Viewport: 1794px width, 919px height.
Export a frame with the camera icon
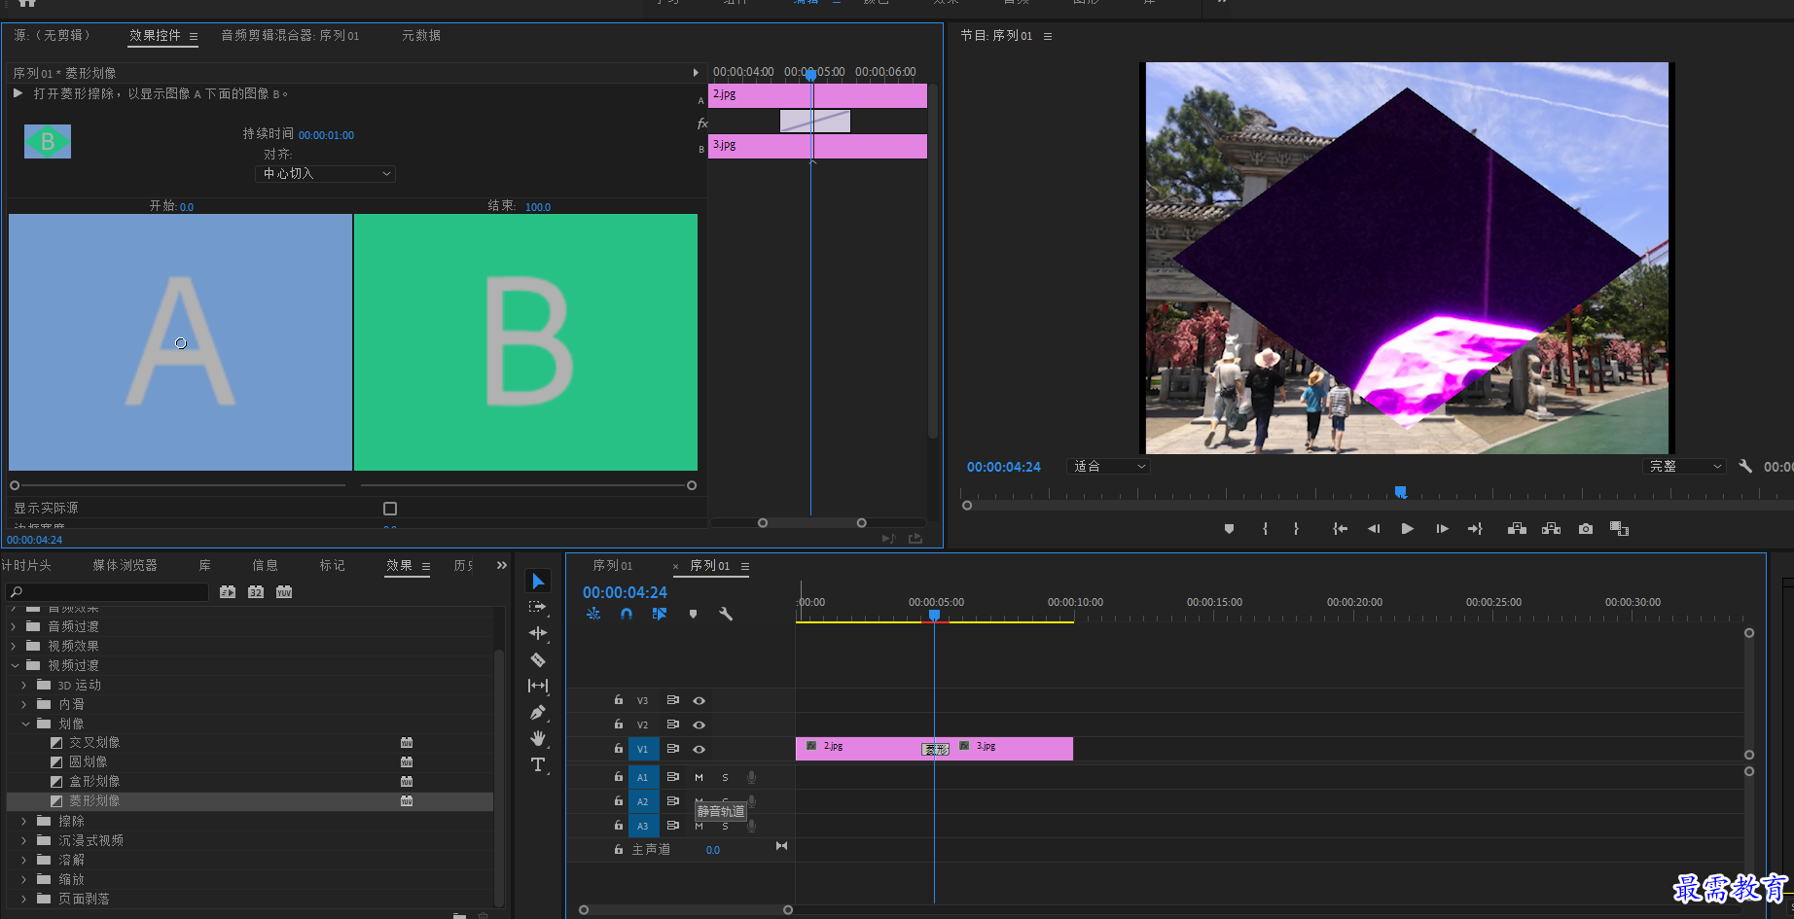[x=1586, y=529]
